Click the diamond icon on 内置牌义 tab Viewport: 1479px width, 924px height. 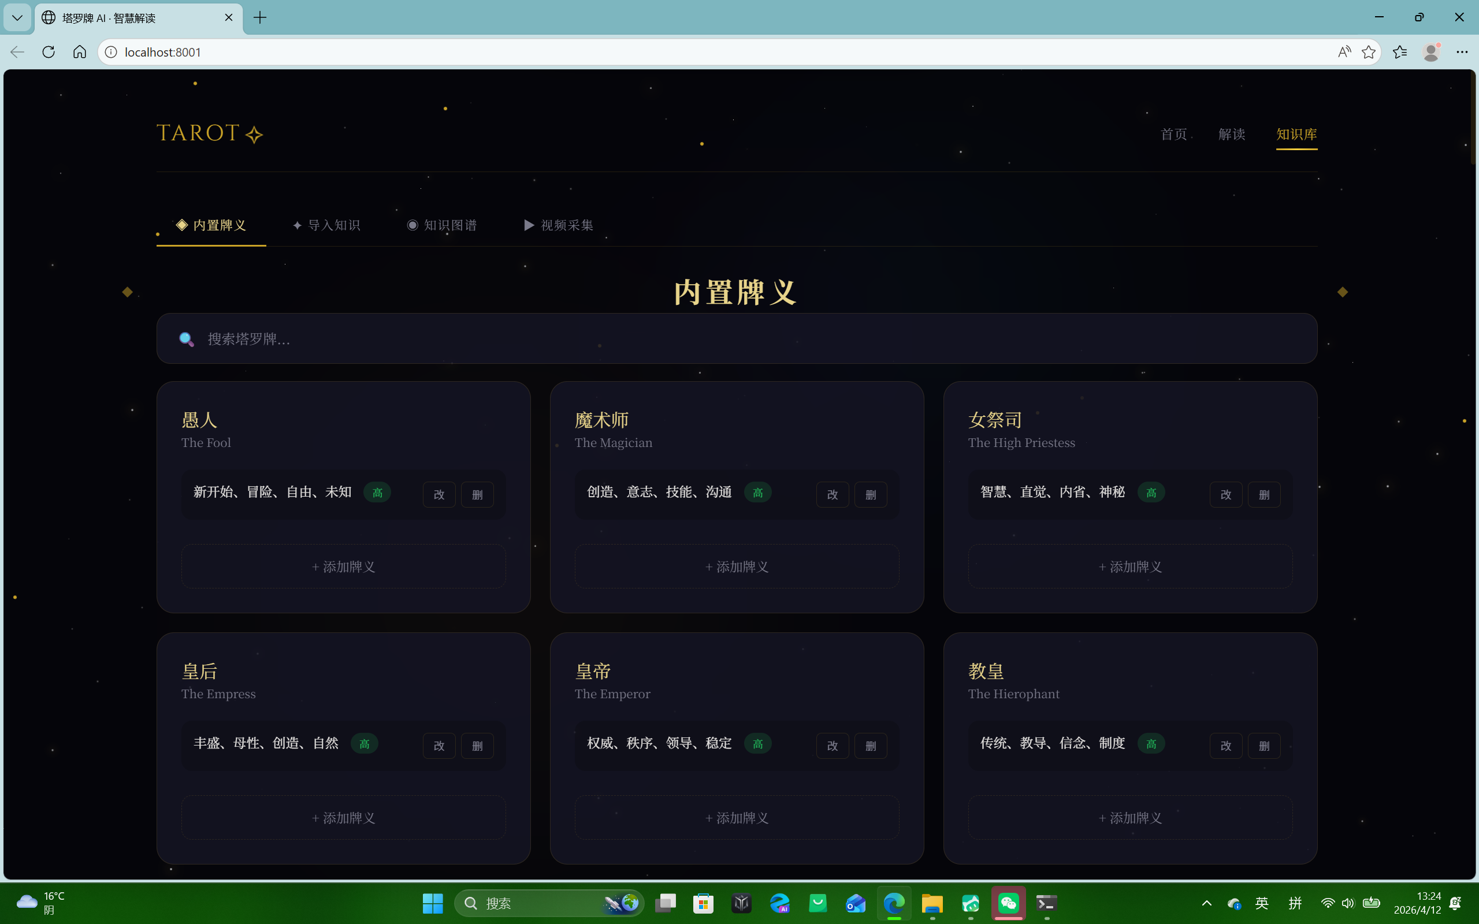(181, 225)
